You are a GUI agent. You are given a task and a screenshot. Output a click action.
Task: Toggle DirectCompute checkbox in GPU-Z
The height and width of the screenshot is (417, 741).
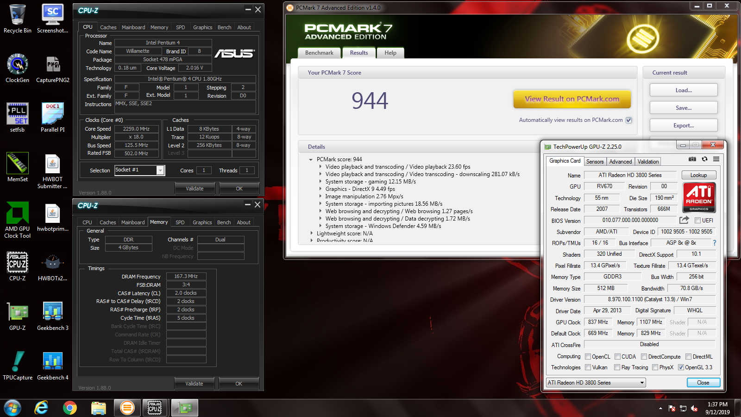tap(644, 357)
